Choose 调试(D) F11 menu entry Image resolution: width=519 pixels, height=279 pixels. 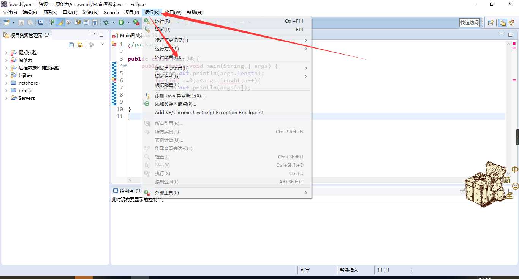(226, 30)
